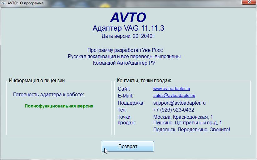Click the Тел.: label
This screenshot has width=257, height=160.
[123, 110]
